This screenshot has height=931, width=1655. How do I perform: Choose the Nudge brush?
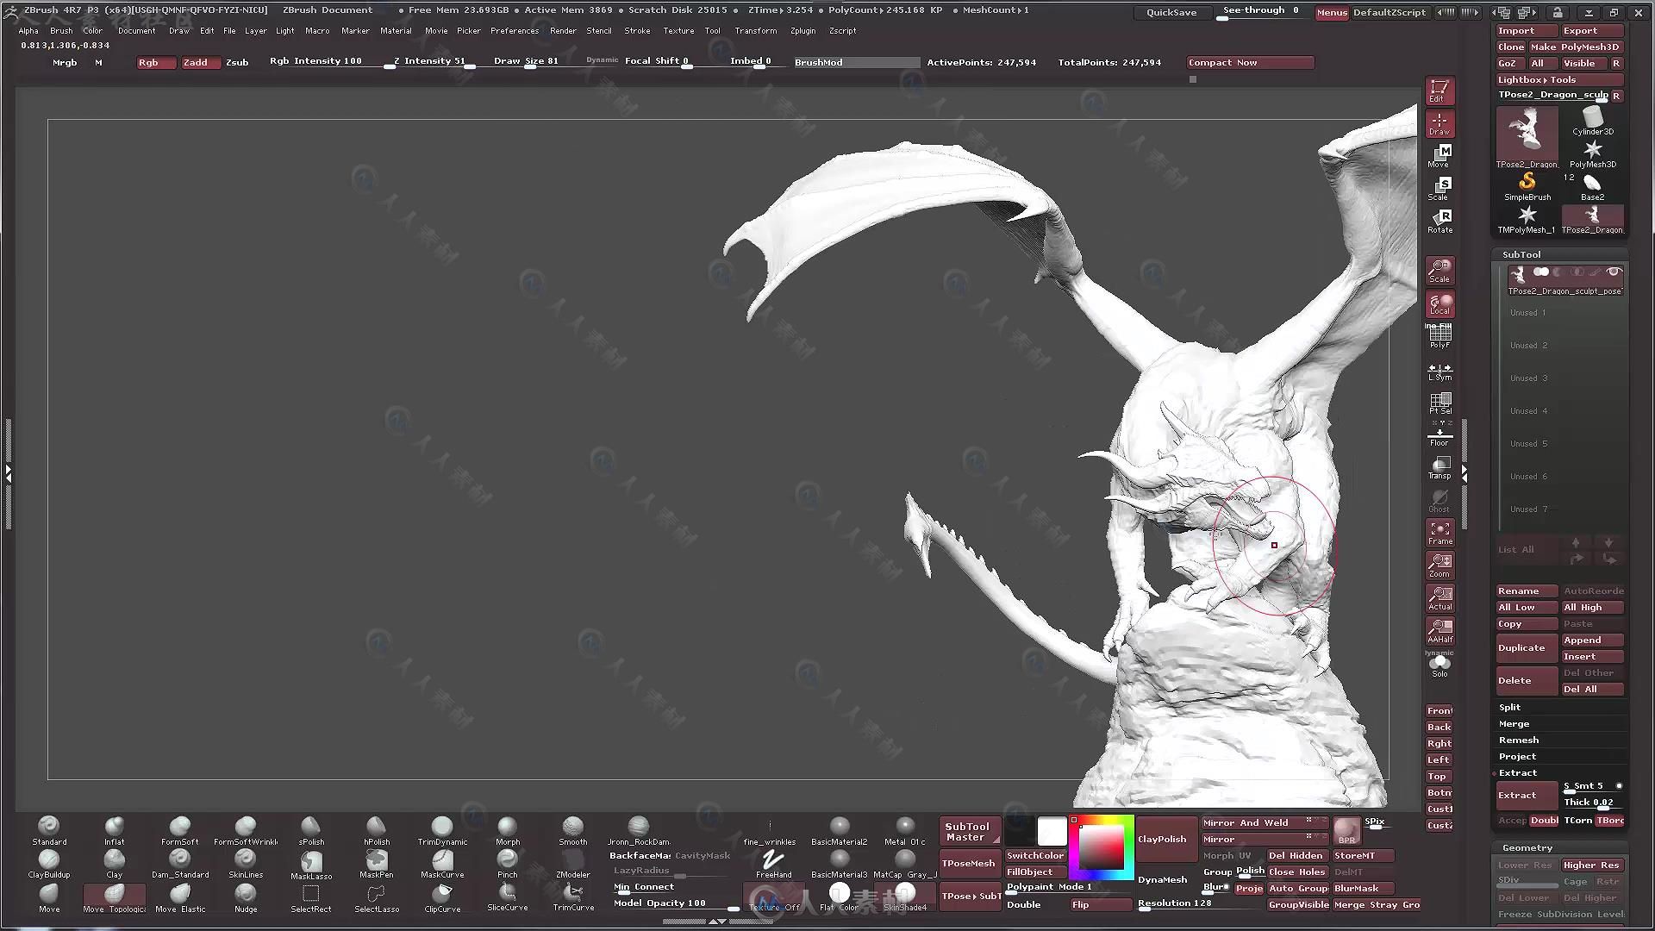click(246, 898)
